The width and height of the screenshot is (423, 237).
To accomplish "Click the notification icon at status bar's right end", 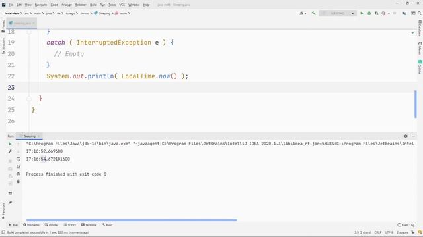I will tap(420, 232).
